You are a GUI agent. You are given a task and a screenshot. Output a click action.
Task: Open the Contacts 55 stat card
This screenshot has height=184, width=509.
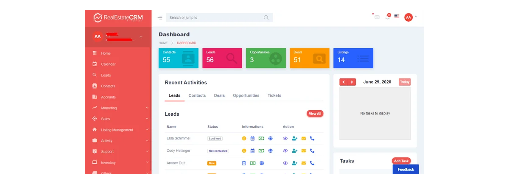tap(179, 58)
